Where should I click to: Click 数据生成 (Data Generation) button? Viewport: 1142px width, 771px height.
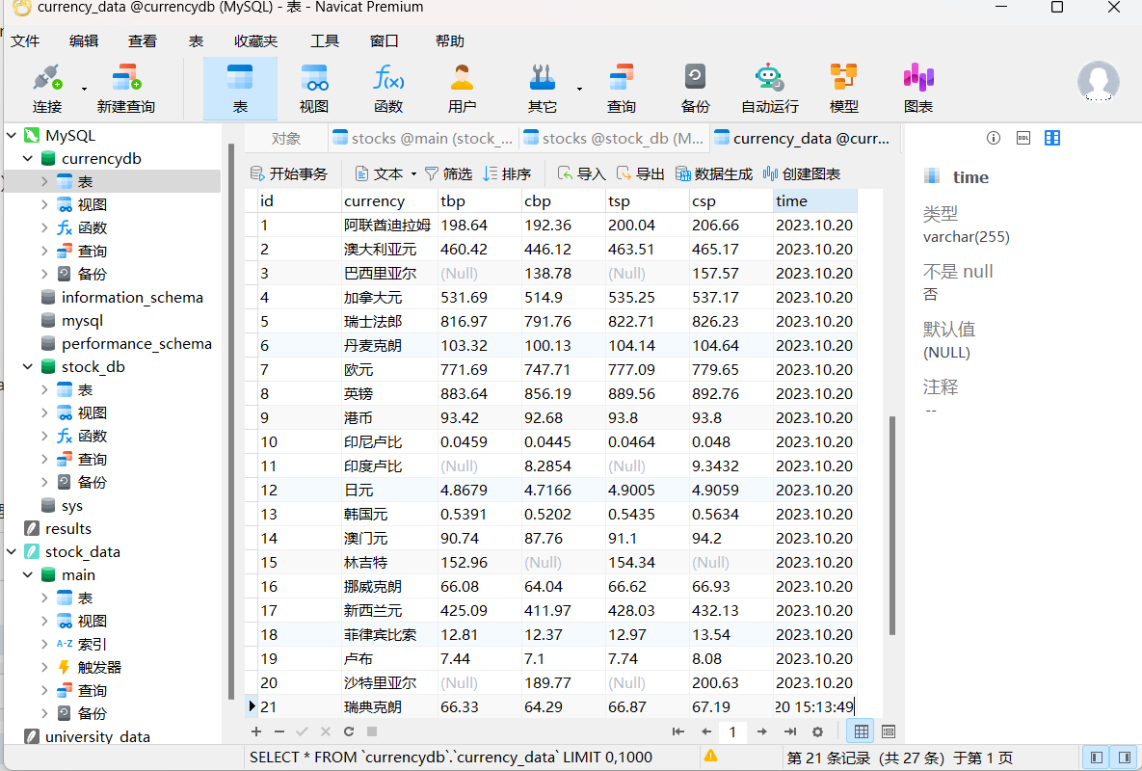(714, 174)
